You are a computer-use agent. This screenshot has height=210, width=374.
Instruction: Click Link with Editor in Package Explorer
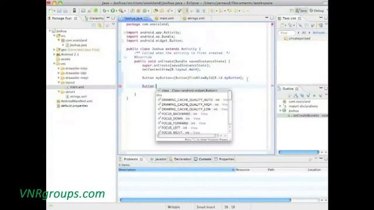pos(100,25)
